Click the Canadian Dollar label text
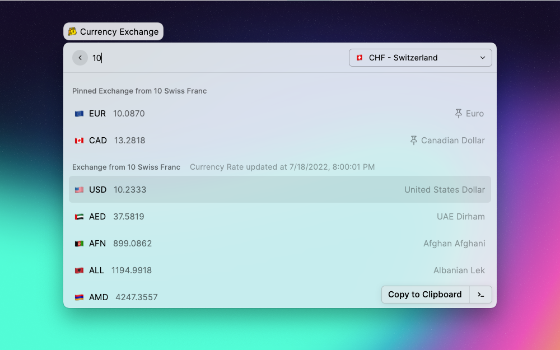Screen dimensions: 560x350 point(453,141)
